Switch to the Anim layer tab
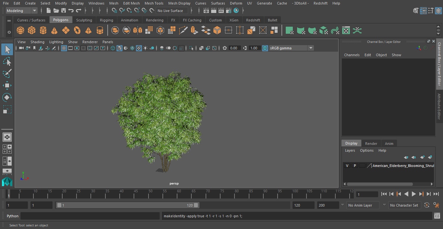443x229 pixels. click(x=389, y=144)
